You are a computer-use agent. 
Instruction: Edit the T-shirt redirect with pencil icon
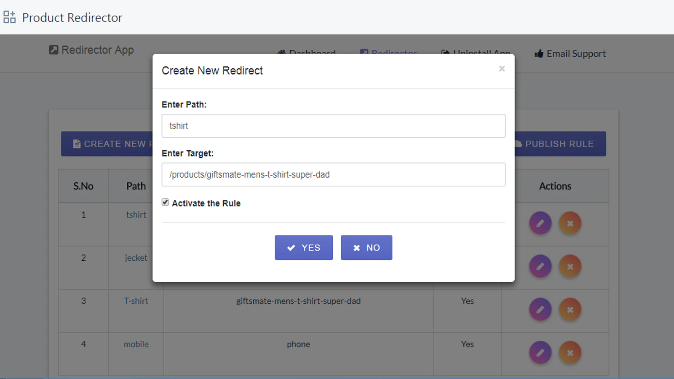(x=540, y=310)
